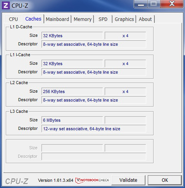Image resolution: width=185 pixels, height=188 pixels.
Task: Click the L3 Cache group label
Action: [19, 111]
